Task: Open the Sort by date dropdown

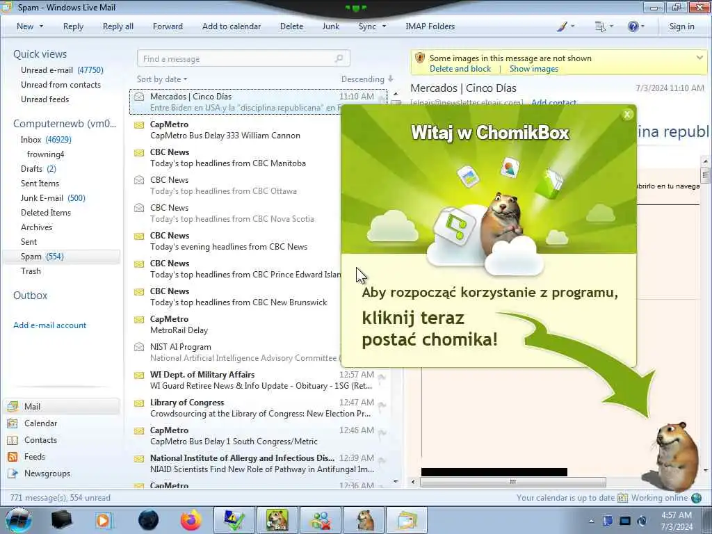Action: [161, 79]
